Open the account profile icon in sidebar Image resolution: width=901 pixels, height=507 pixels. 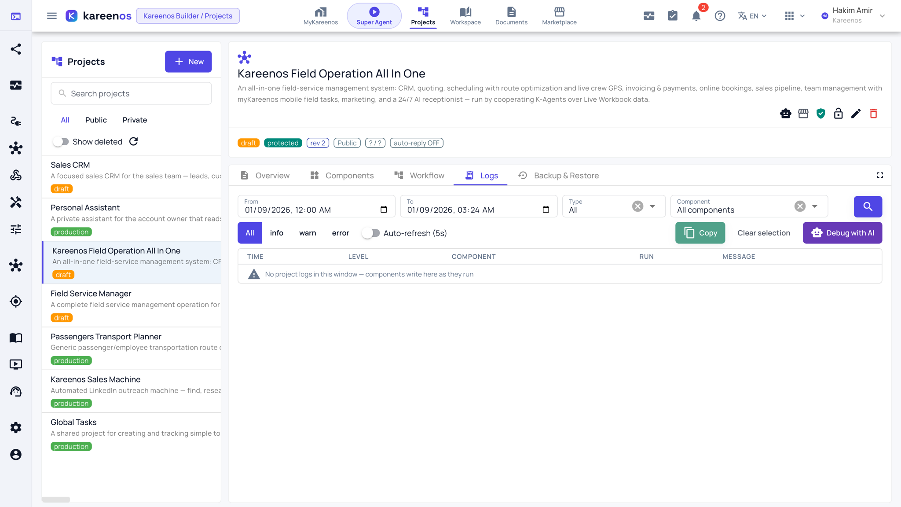16,455
